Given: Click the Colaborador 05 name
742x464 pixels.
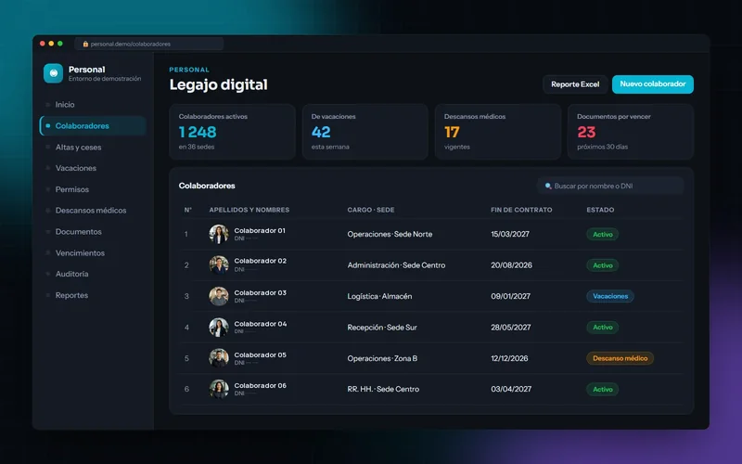Looking at the screenshot, I should point(261,354).
